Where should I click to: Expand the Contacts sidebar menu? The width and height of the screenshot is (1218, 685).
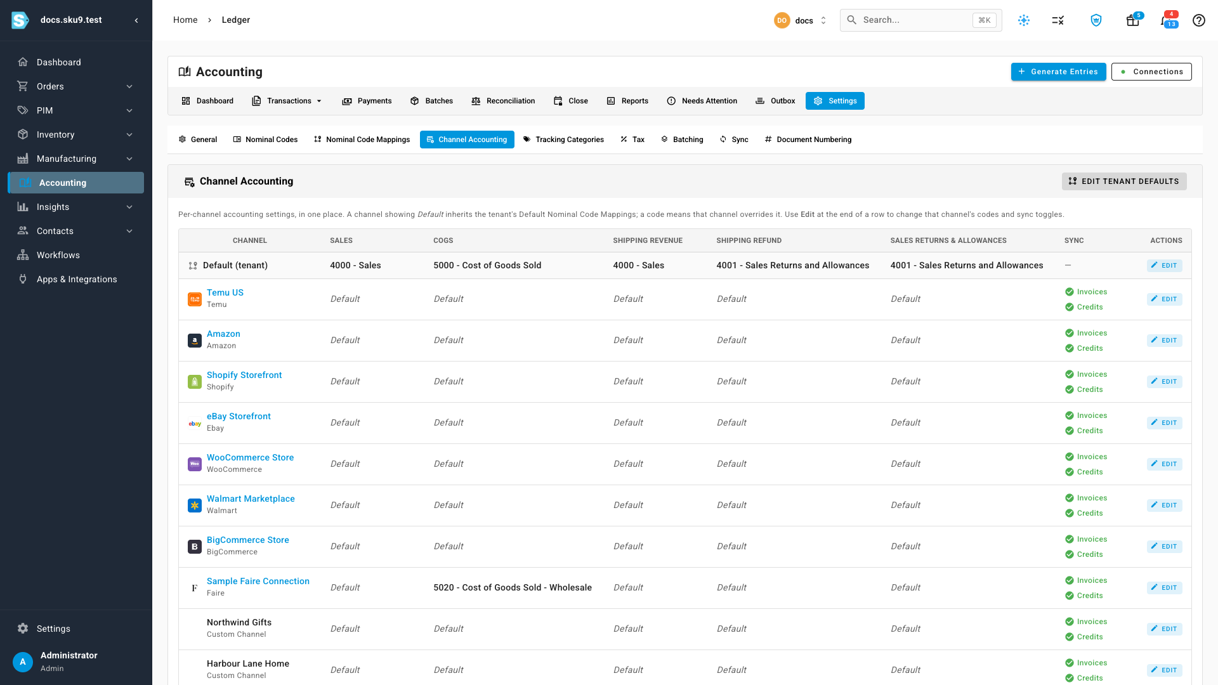coord(76,231)
